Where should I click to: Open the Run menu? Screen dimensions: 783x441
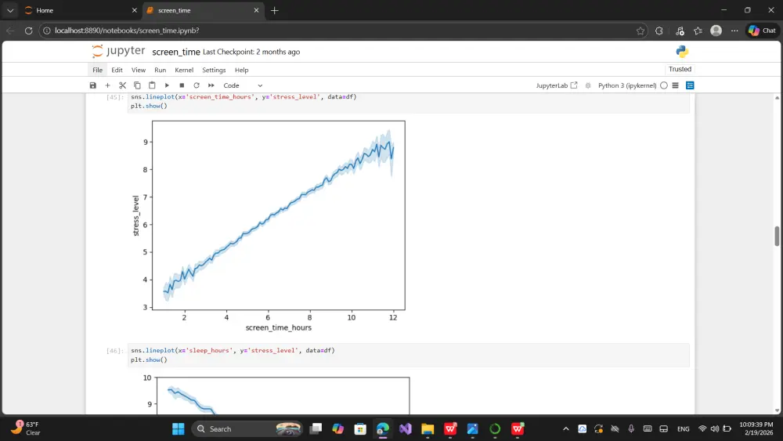160,70
